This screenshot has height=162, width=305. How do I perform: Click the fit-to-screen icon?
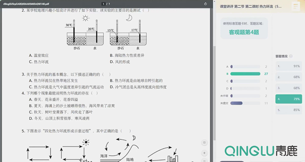click(x=204, y=142)
